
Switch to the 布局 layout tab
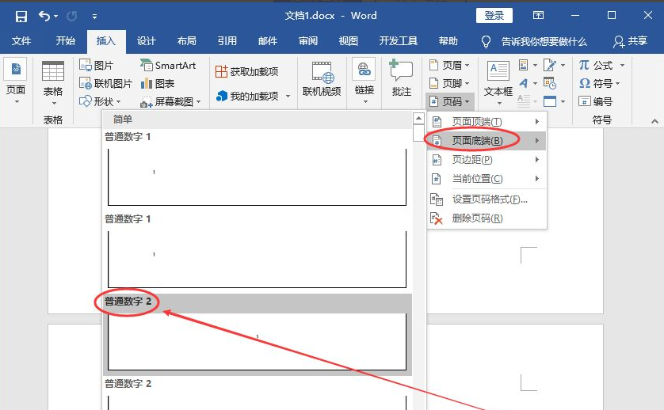(x=187, y=41)
